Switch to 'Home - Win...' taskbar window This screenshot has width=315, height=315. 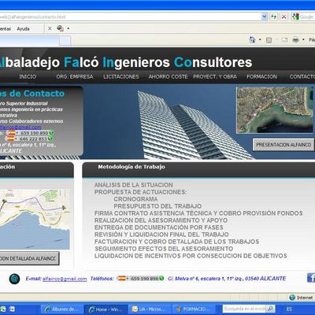tap(106, 309)
